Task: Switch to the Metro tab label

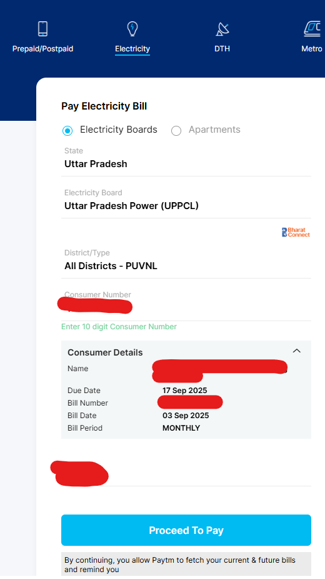Action: (x=312, y=49)
